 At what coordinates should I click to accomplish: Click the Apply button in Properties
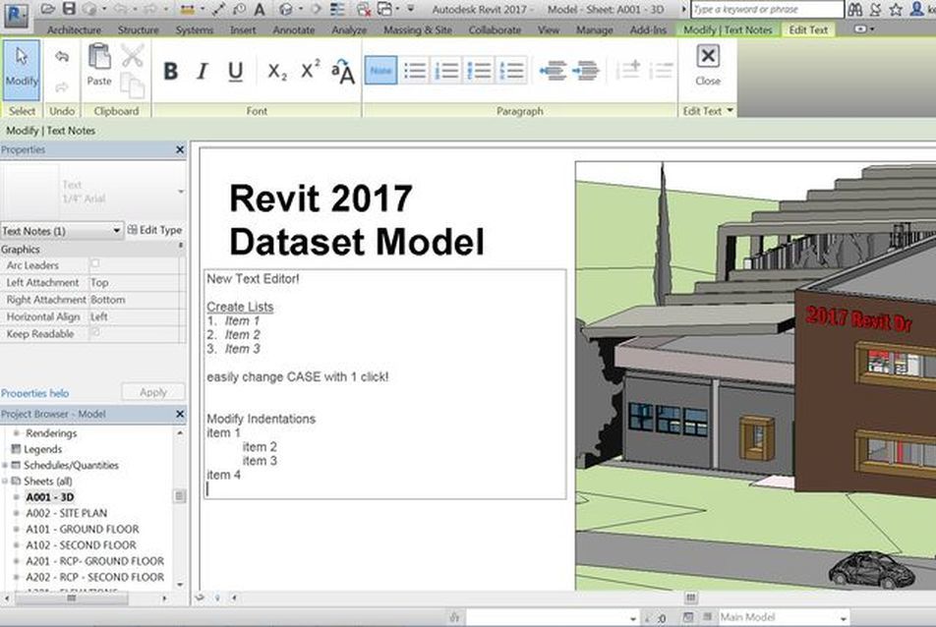152,392
